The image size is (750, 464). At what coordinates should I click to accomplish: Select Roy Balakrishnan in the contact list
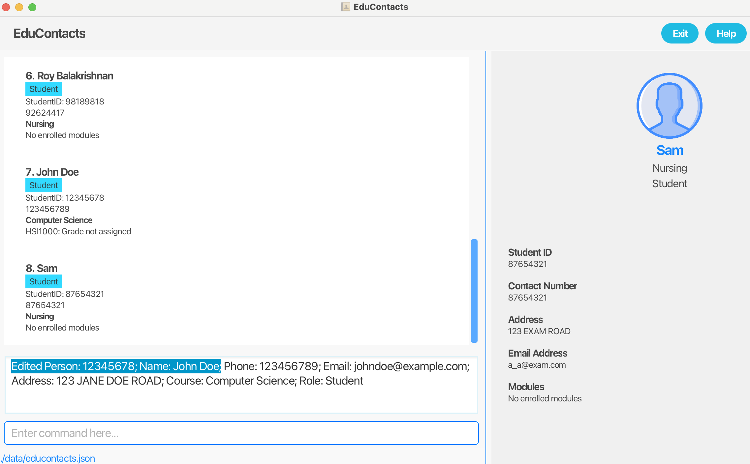69,76
